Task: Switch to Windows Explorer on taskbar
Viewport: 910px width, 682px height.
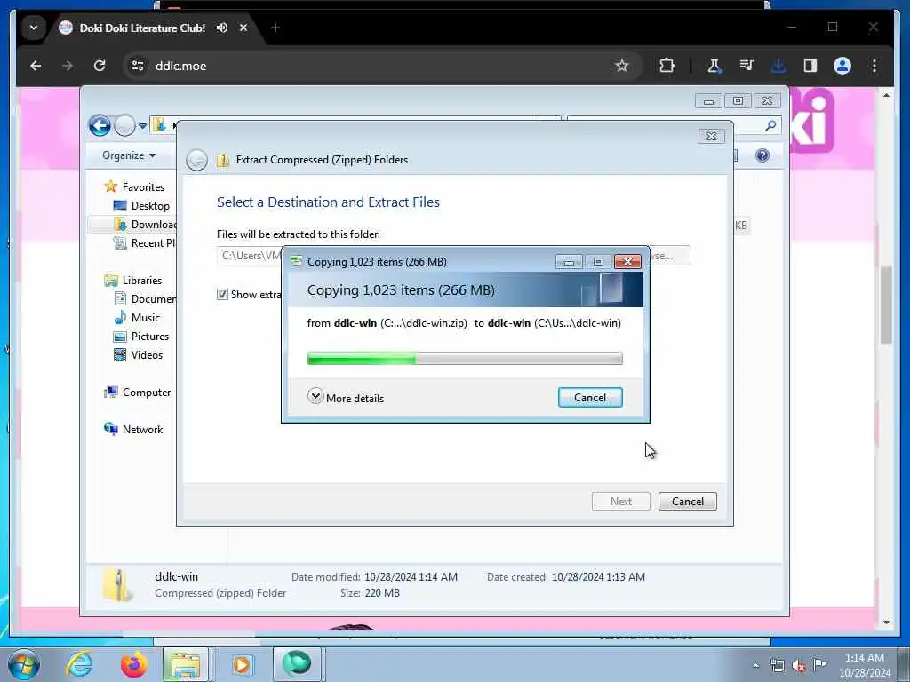Action: (186, 664)
